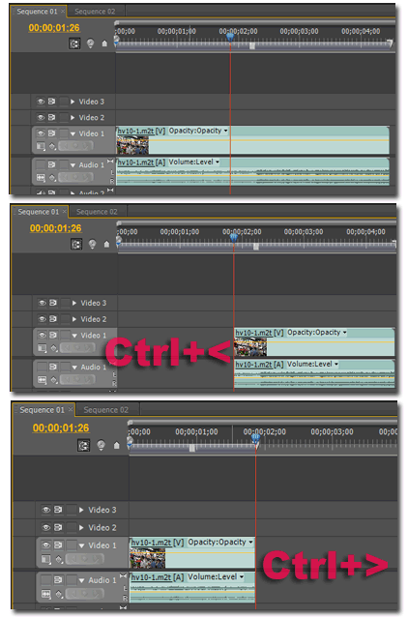
Task: Switch to Sequence 01 tab in bottom timeline
Action: (x=42, y=410)
